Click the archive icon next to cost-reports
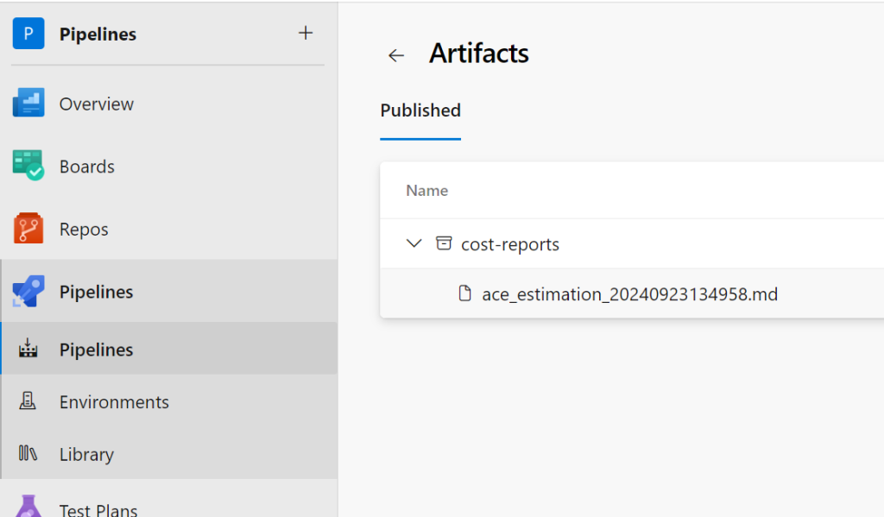This screenshot has width=884, height=517. coord(444,243)
